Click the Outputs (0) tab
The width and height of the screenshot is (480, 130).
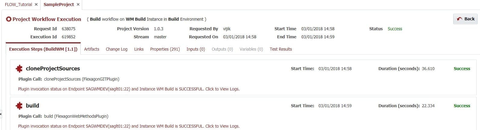pos(222,49)
